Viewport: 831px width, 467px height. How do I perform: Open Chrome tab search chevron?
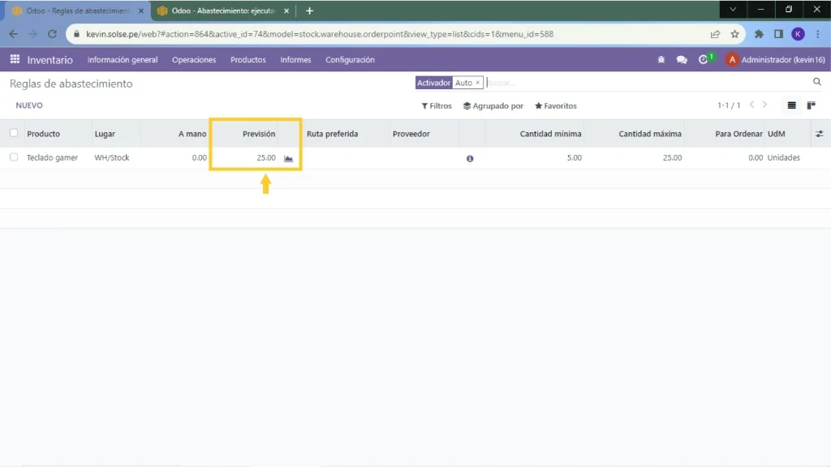tap(733, 9)
